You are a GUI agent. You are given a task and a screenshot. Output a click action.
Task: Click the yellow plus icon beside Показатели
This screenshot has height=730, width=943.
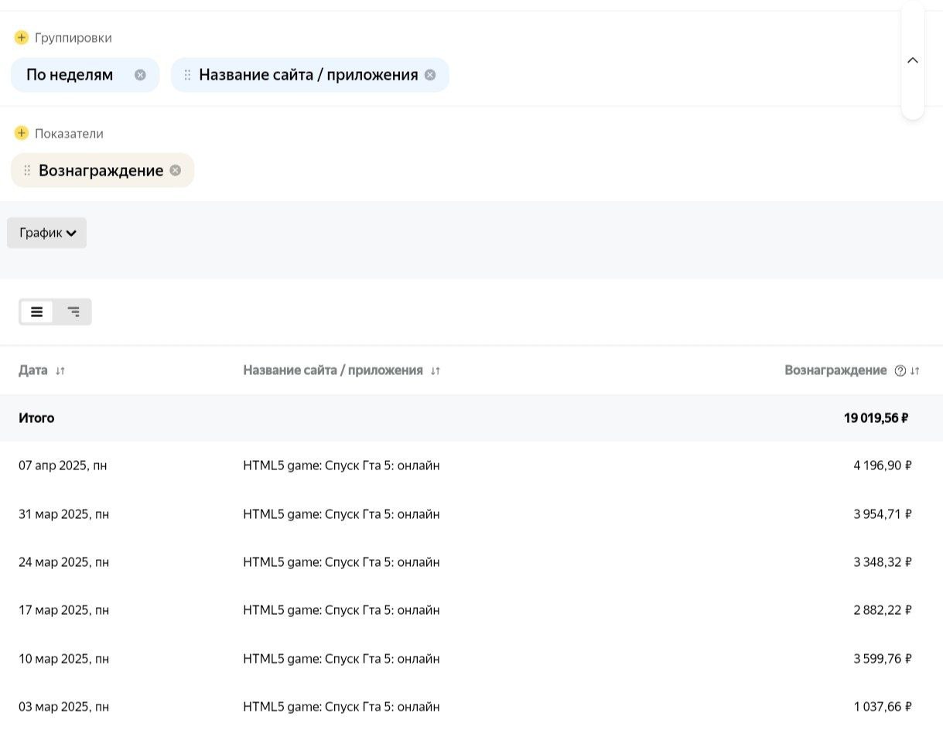click(x=22, y=133)
